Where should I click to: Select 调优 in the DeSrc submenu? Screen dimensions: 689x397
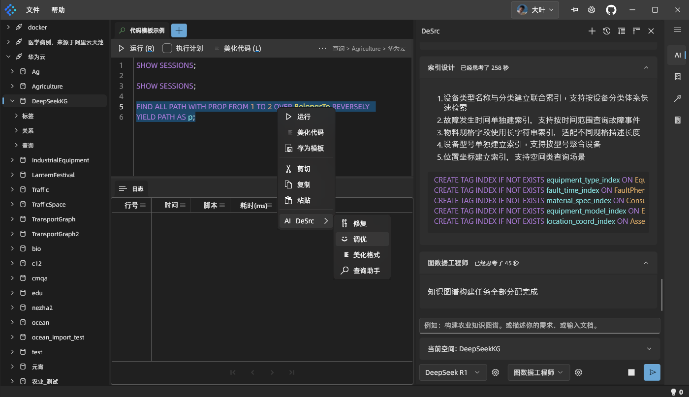tap(362, 239)
